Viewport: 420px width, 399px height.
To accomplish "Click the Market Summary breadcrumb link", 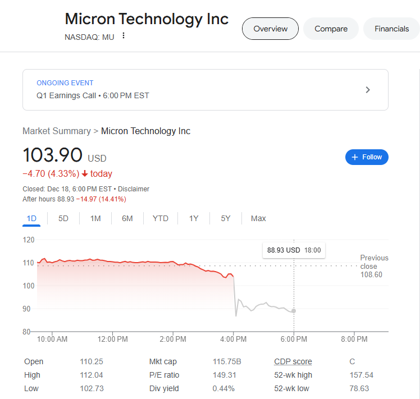I will [56, 131].
